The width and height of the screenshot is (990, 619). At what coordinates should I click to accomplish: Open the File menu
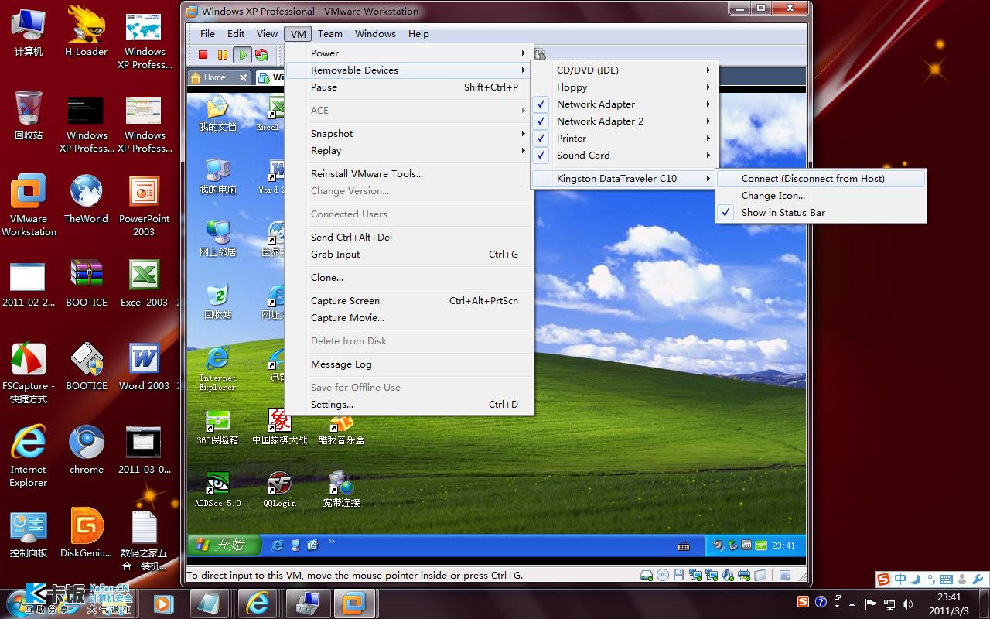tap(207, 33)
